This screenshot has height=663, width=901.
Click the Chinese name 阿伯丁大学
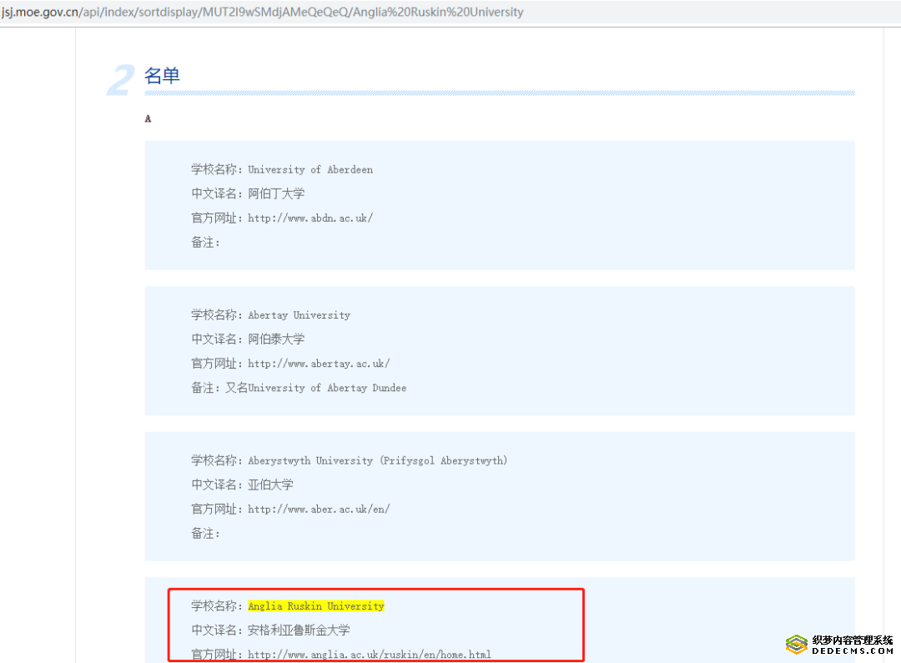coord(276,193)
